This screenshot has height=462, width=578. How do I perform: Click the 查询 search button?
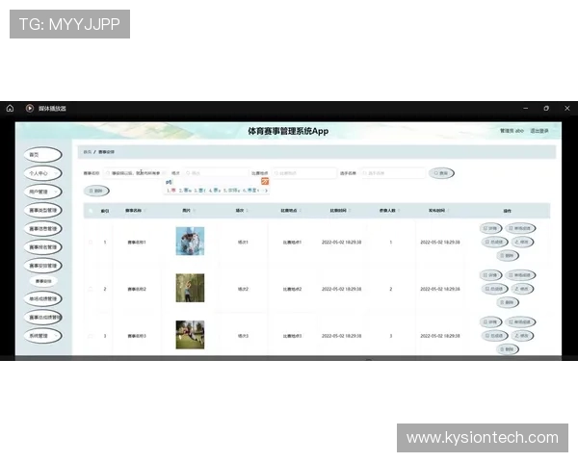click(x=442, y=173)
